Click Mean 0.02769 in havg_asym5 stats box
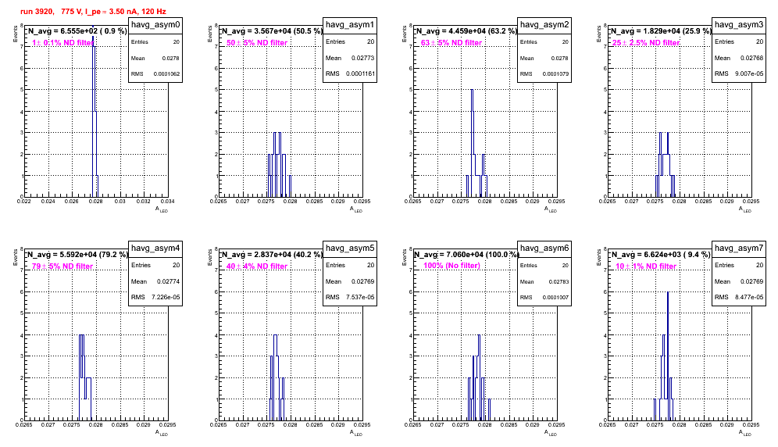778x447 pixels. [350, 281]
